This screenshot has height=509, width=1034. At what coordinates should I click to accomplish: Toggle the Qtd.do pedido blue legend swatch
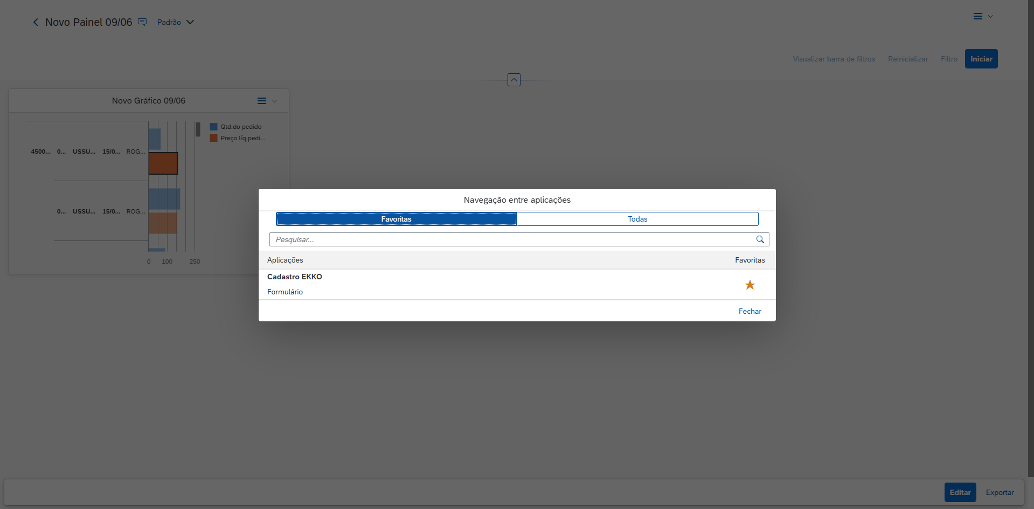(x=214, y=127)
